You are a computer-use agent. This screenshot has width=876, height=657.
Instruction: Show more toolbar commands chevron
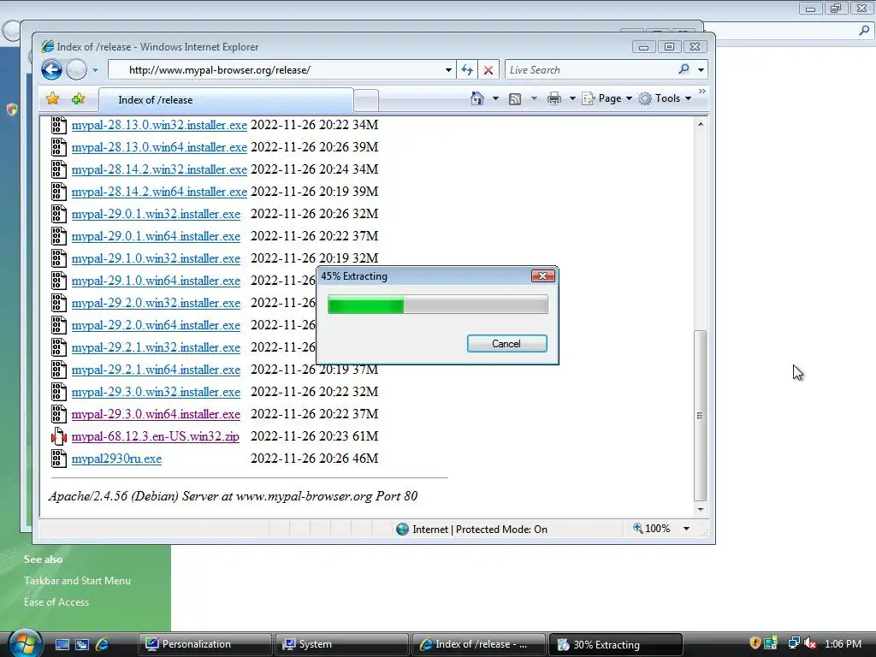click(x=702, y=91)
